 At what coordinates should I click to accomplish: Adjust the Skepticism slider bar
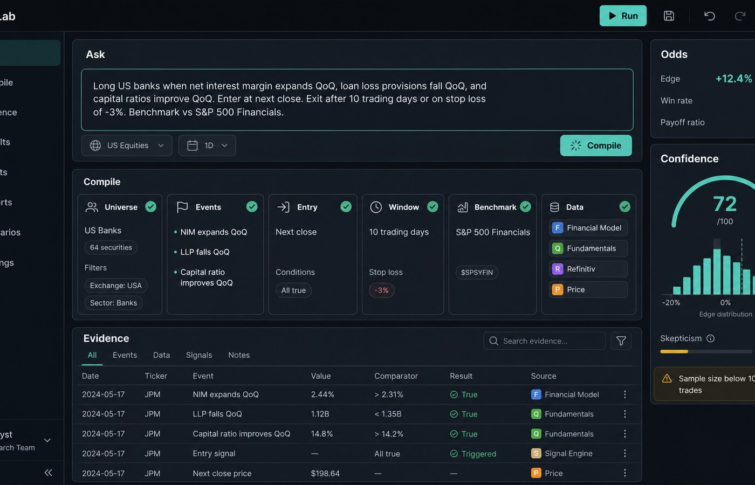click(706, 351)
